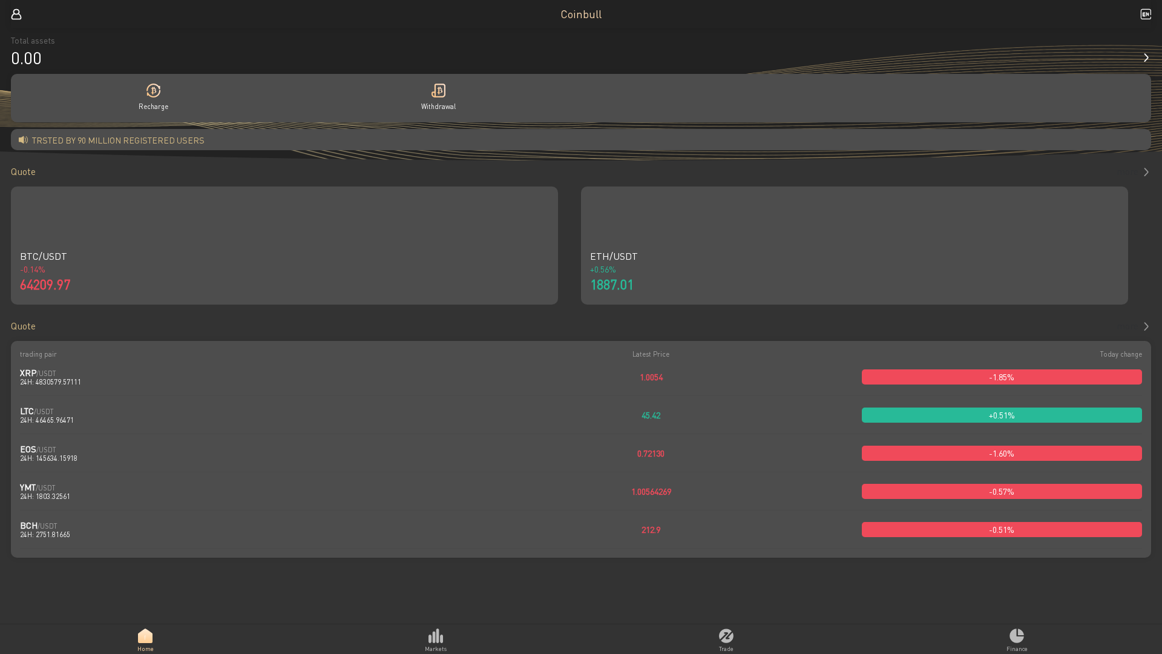The height and width of the screenshot is (654, 1162).
Task: Click the XRP -1.85% change badge
Action: tap(1002, 377)
